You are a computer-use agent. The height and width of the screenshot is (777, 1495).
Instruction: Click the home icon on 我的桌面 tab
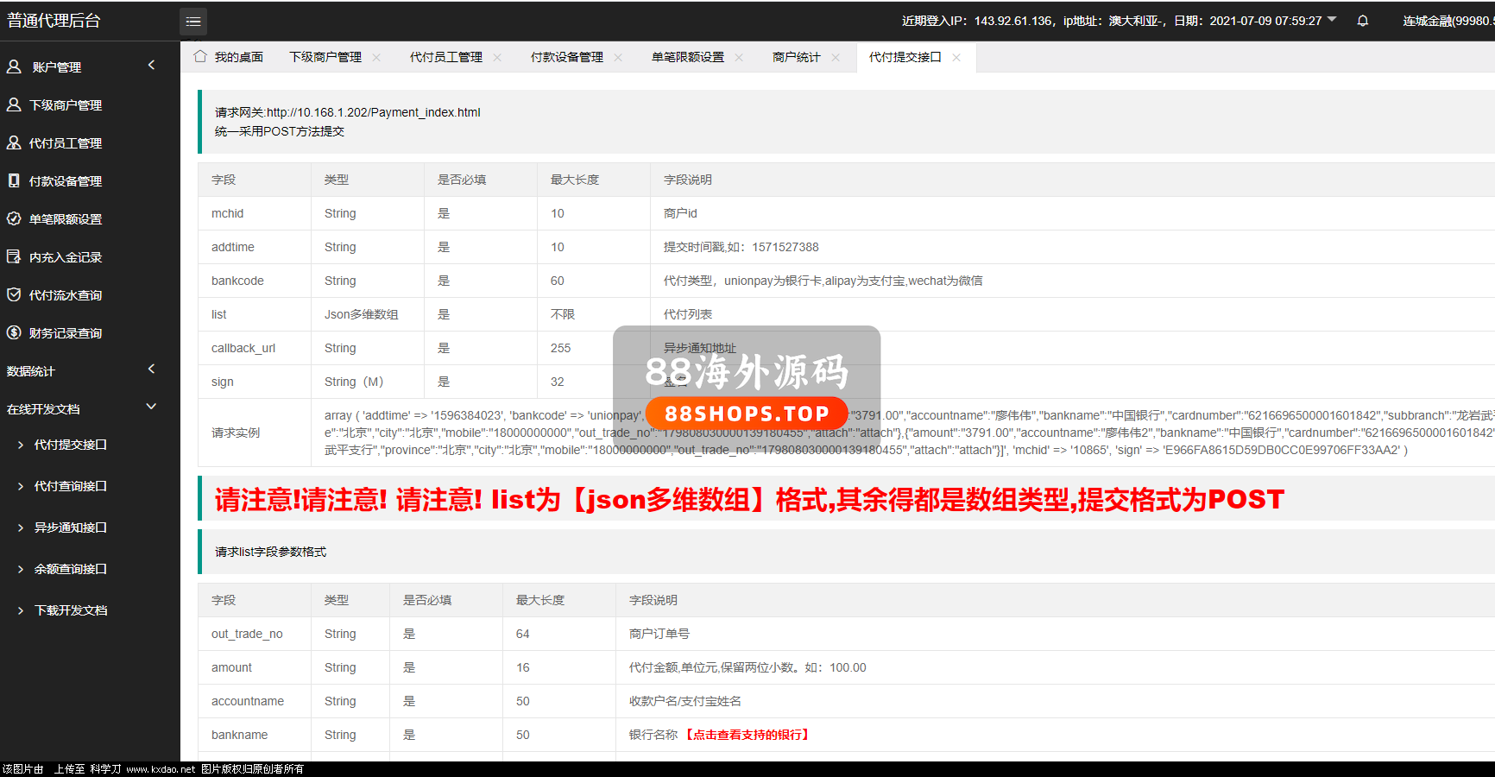pyautogui.click(x=200, y=57)
